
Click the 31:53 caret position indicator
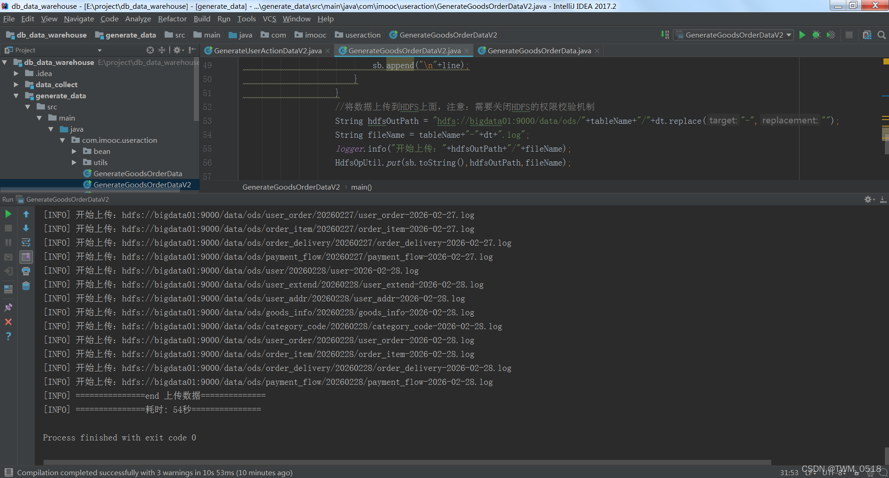click(789, 472)
